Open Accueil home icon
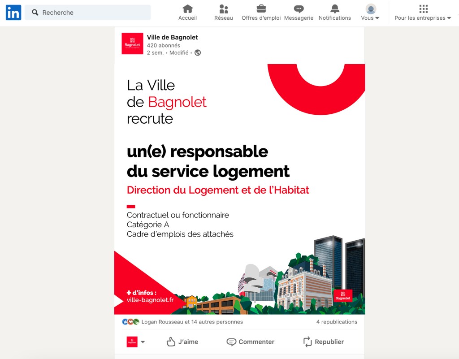Image resolution: width=459 pixels, height=359 pixels. tap(187, 9)
